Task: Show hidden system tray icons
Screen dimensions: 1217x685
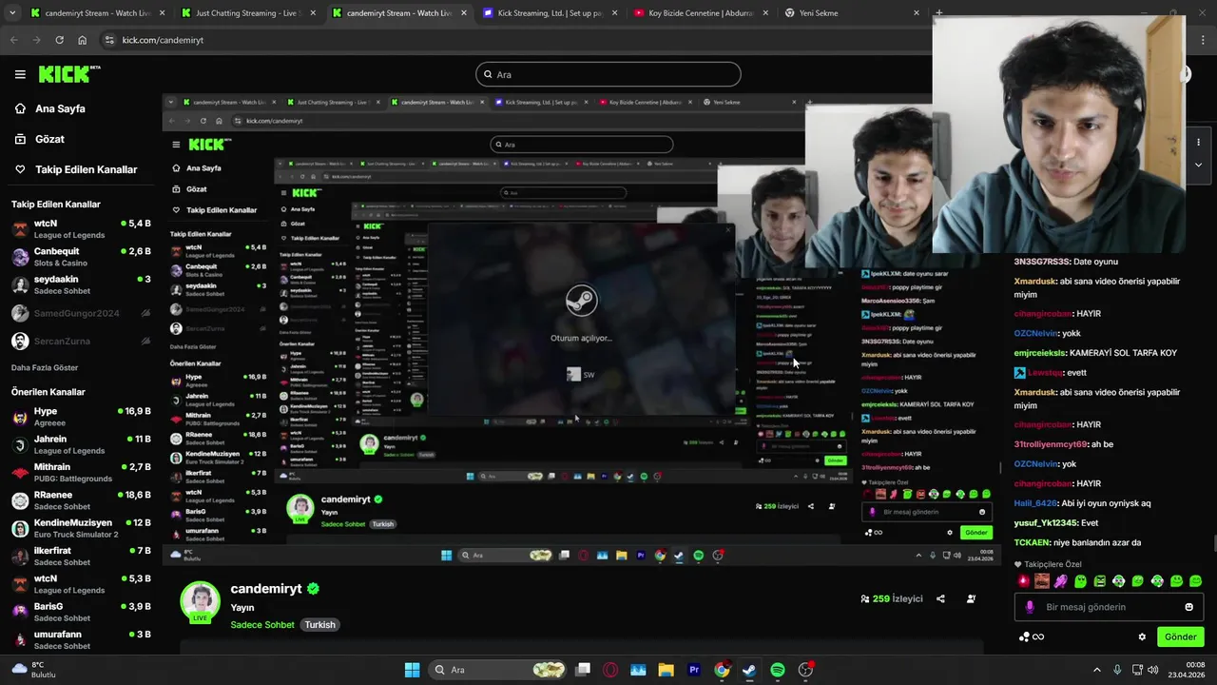Action: pyautogui.click(x=1096, y=670)
